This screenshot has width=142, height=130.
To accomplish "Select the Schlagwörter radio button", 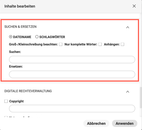I will pyautogui.click(x=37, y=37).
